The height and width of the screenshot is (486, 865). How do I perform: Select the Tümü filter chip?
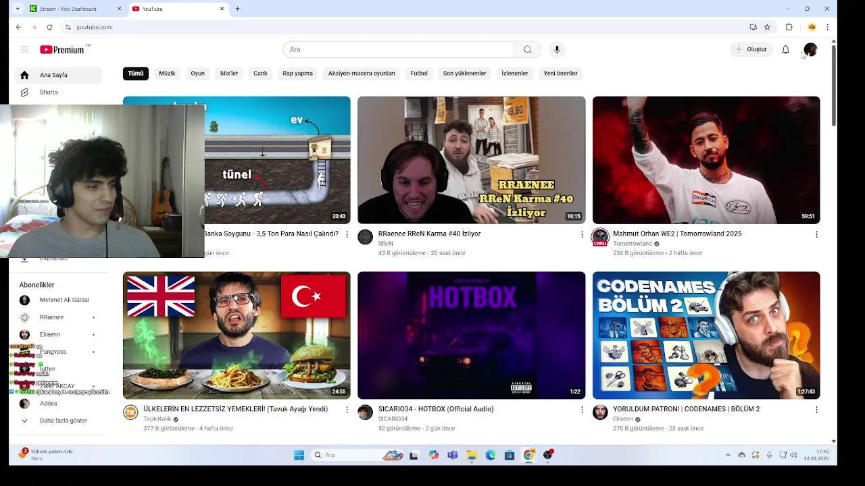tap(136, 73)
